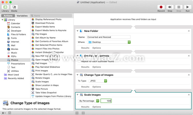Click the gear menu in the status bar
The width and height of the screenshot is (193, 115).
click(x=4, y=113)
